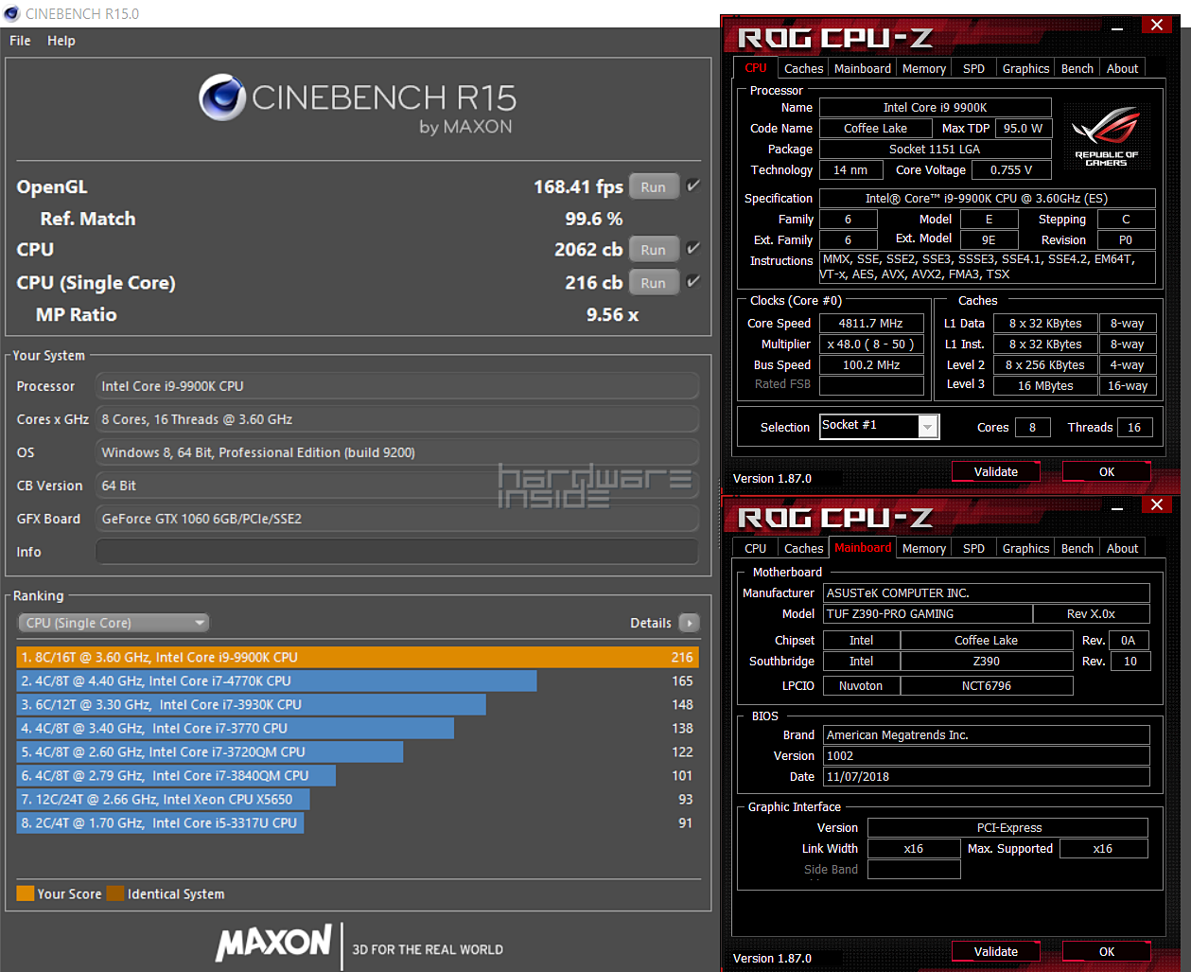This screenshot has height=972, width=1191.
Task: Toggle the checkmark for CPU Single Core result
Action: [x=693, y=281]
